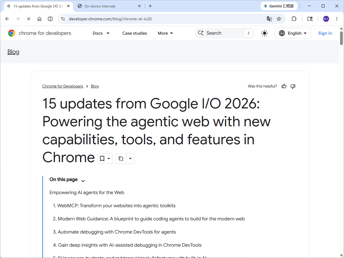Viewport: 344px width, 258px height.
Task: Open the Blog header link
Action: [x=13, y=52]
